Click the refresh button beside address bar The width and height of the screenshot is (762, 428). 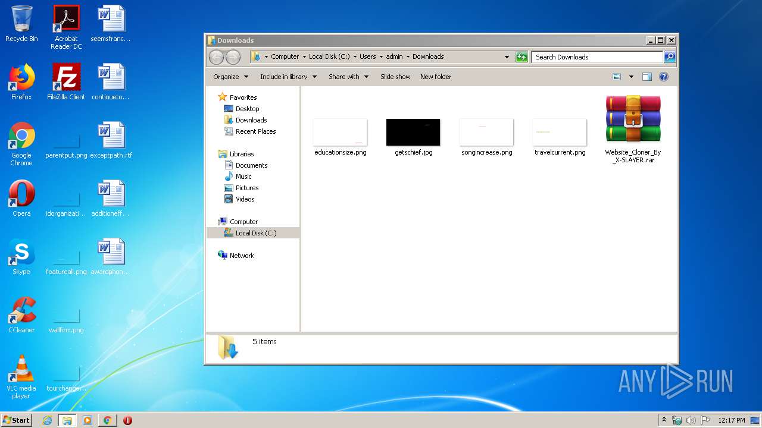coord(521,57)
